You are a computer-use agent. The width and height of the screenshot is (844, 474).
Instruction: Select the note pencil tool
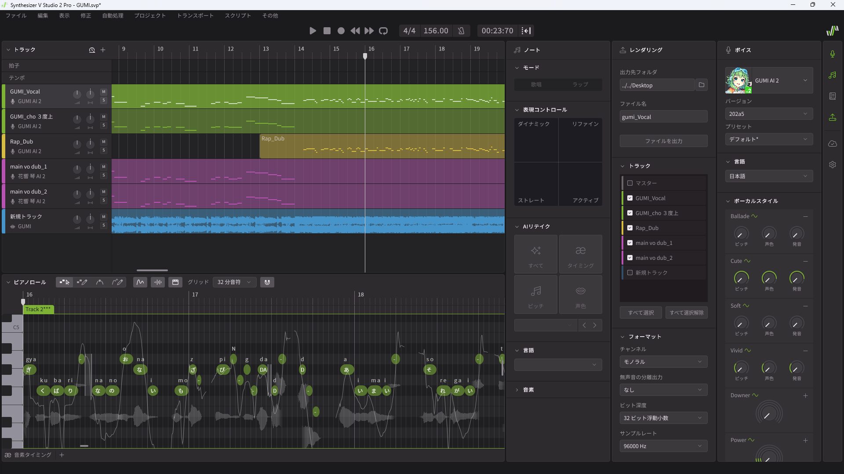pos(82,282)
